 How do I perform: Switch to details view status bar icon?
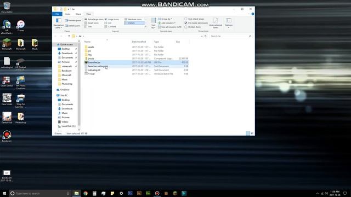click(x=248, y=134)
